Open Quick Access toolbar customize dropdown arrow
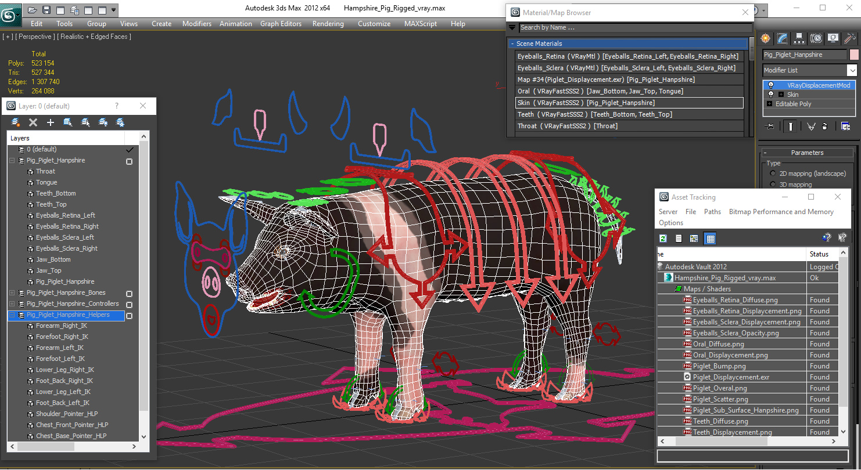Viewport: 861px width, 470px height. pos(113,10)
